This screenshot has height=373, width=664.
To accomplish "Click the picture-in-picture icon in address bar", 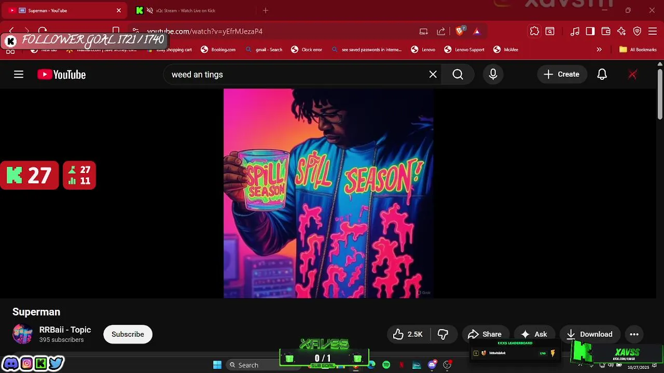I will (x=424, y=31).
